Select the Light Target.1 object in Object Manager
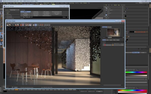 coord(110,10)
